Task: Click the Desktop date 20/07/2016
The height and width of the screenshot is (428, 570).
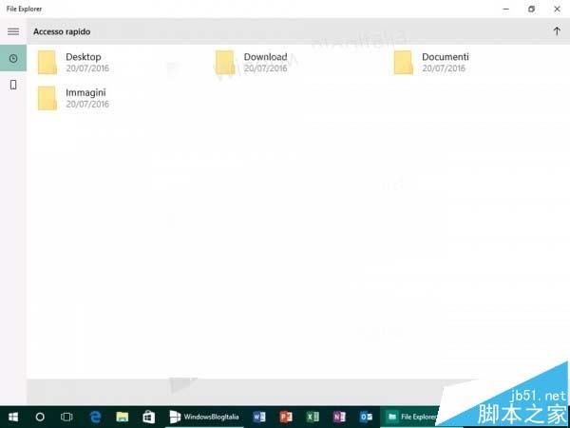Action: (87, 68)
